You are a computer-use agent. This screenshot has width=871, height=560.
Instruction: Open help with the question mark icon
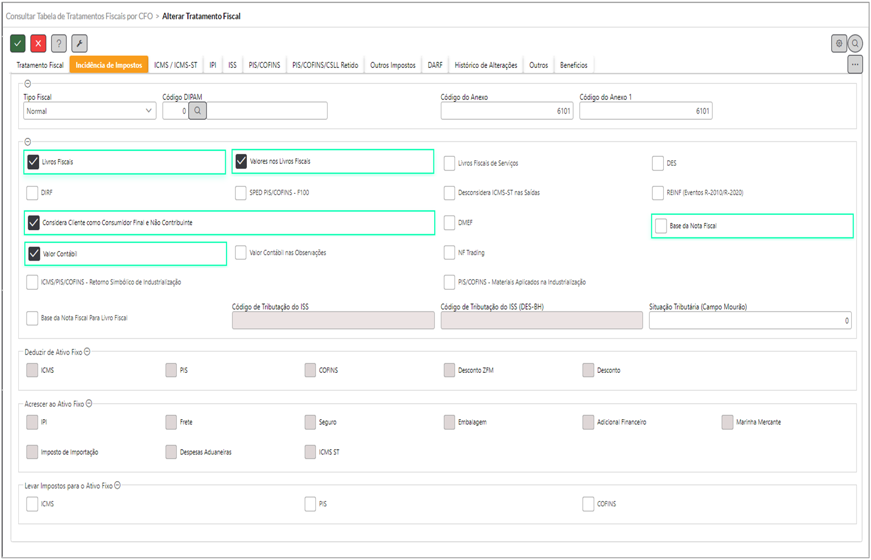pyautogui.click(x=59, y=43)
